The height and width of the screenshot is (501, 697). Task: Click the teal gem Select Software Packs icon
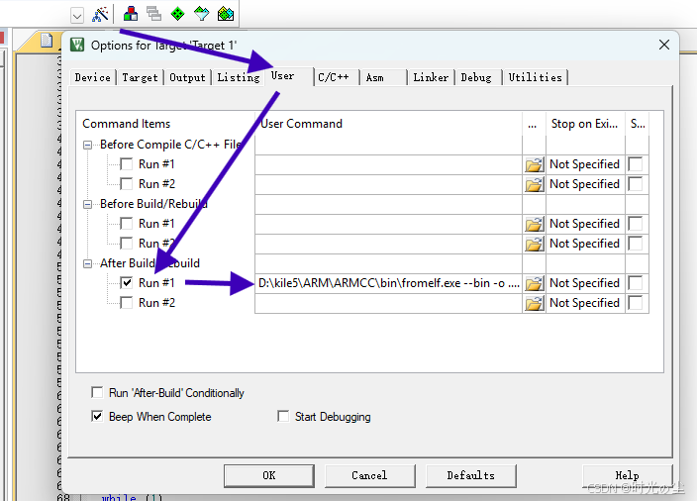[202, 14]
